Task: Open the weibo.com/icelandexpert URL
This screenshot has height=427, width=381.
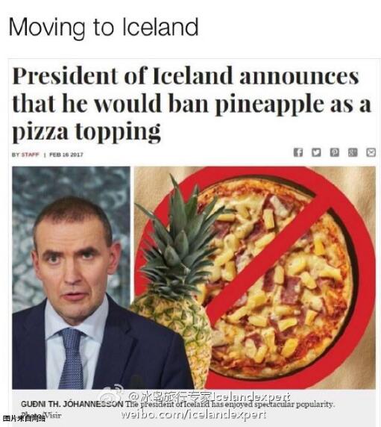Action: coord(193,415)
